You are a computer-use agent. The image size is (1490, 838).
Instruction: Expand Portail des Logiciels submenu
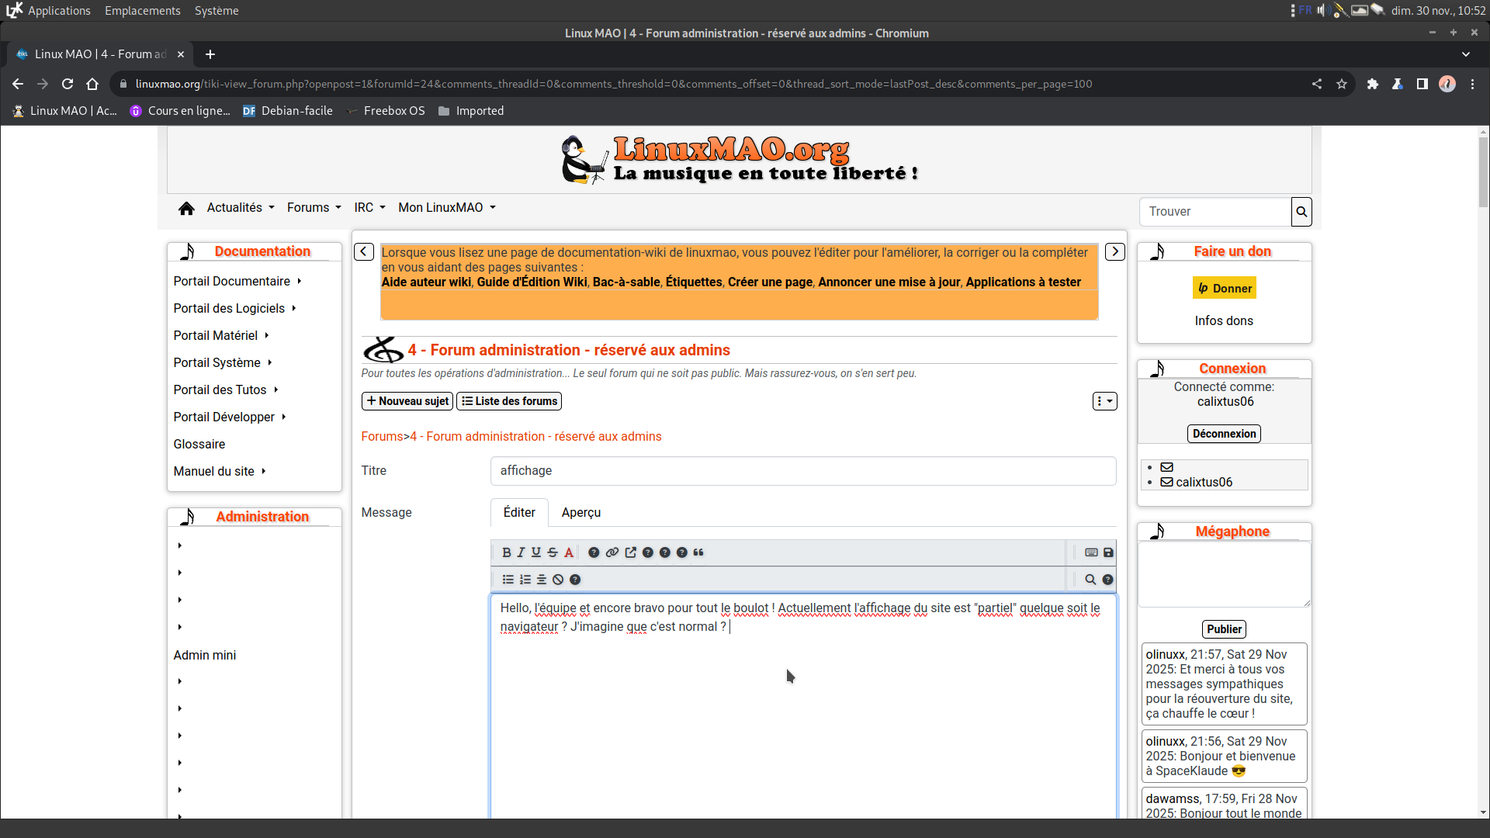[234, 308]
